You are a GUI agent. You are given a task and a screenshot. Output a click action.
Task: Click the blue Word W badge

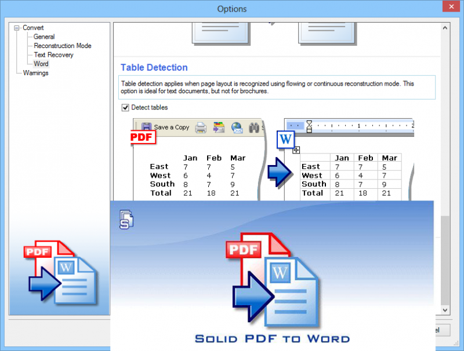click(285, 139)
